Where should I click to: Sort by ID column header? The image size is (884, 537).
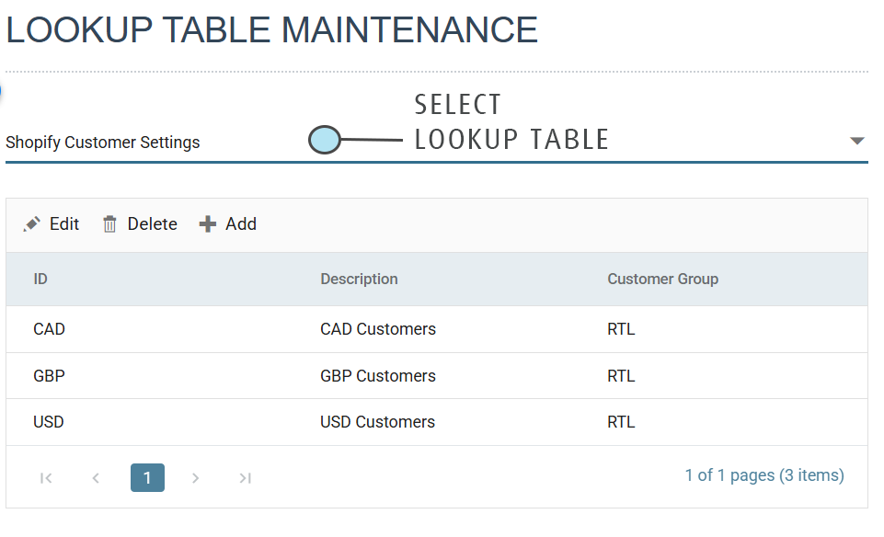point(40,279)
